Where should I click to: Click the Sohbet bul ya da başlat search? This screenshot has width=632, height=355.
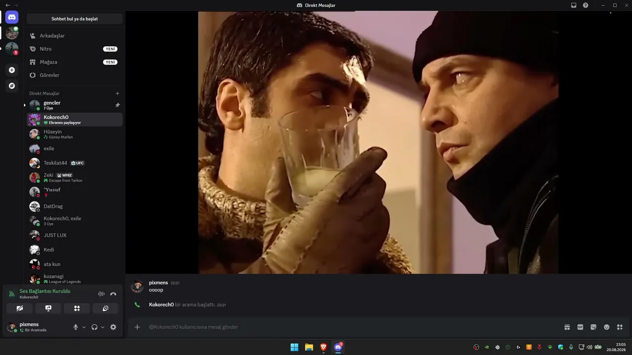point(75,19)
